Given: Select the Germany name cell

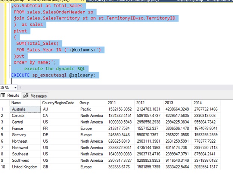Looking at the screenshot, I should (x=25, y=135).
